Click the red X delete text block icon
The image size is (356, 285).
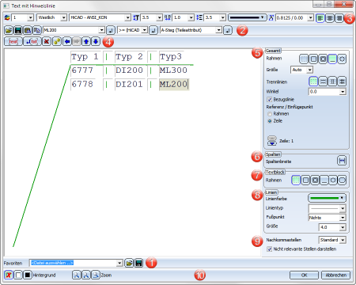pos(47,41)
